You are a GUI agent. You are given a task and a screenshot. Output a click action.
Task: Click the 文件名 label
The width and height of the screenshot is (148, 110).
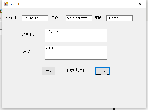click(x=27, y=52)
